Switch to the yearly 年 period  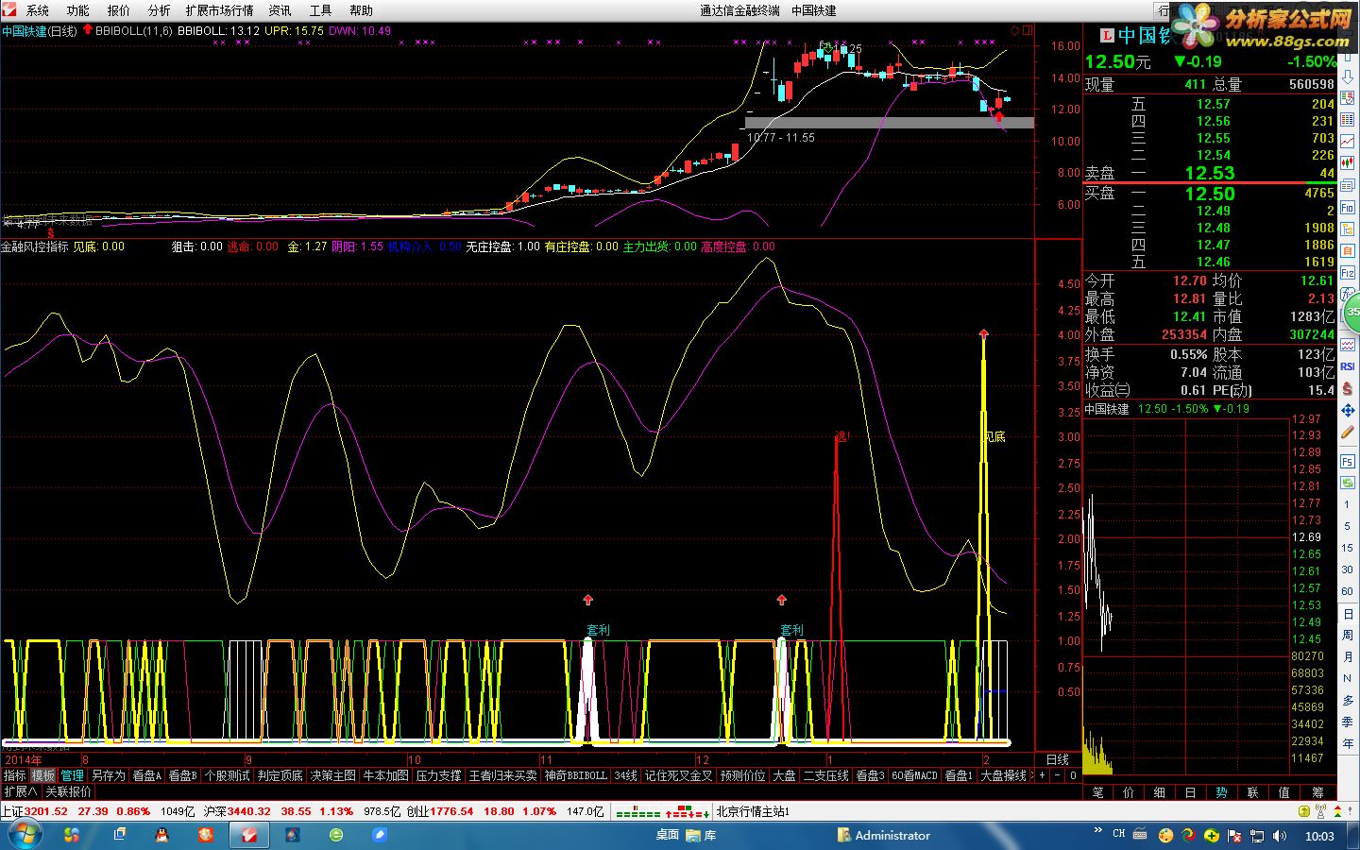pyautogui.click(x=1348, y=743)
